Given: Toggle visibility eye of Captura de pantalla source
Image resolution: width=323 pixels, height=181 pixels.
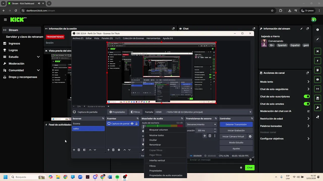Looking at the screenshot, I should point(132,123).
